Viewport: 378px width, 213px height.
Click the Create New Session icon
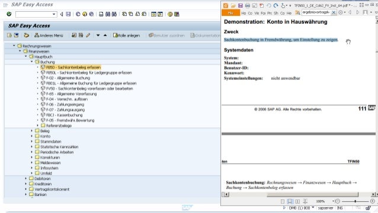[153, 14]
